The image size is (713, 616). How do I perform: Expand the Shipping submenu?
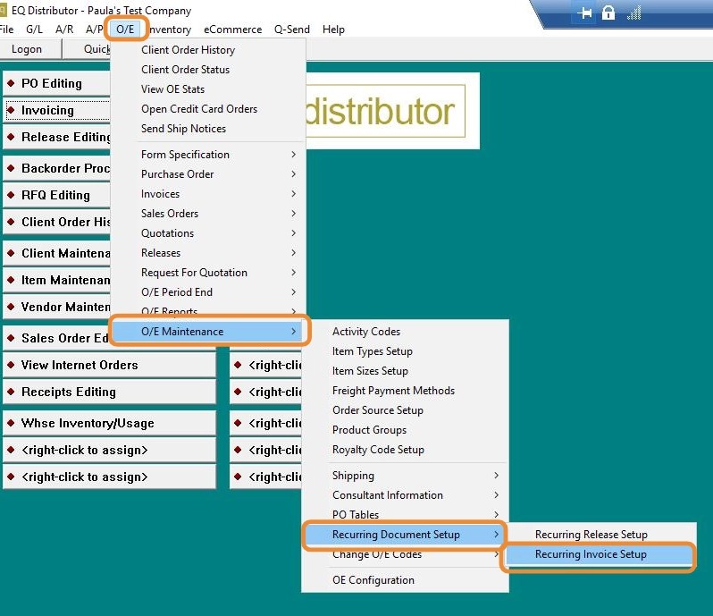[405, 476]
